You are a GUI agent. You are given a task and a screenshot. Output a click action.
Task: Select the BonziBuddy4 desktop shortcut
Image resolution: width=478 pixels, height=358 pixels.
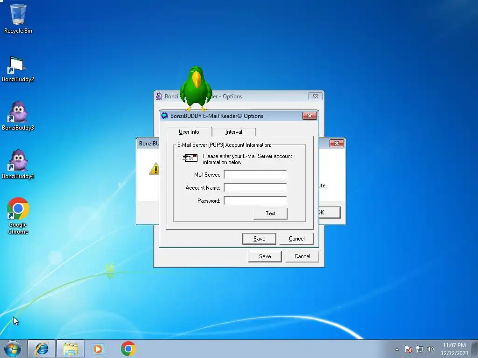pyautogui.click(x=18, y=165)
